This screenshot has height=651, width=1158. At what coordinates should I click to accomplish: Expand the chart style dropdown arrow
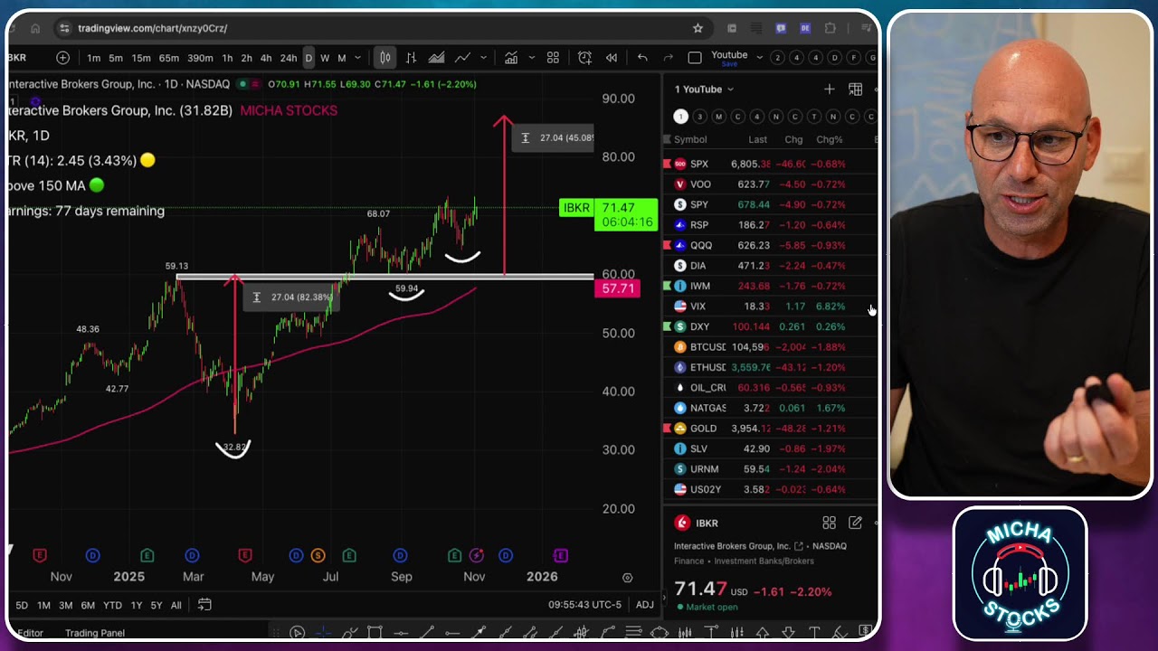pyautogui.click(x=483, y=58)
